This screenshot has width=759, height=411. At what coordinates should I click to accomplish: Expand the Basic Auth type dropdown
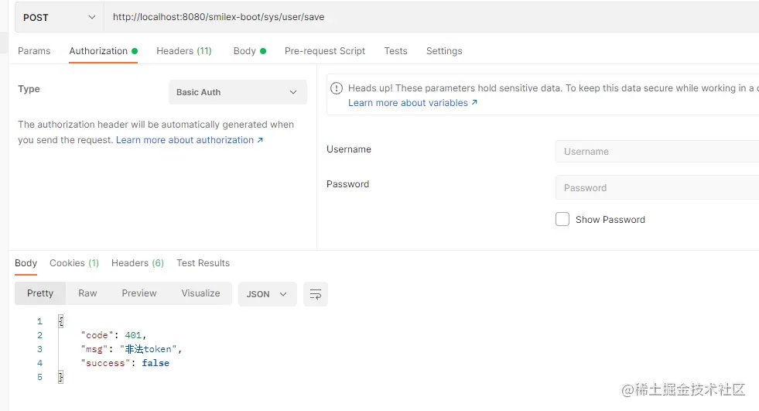[238, 92]
